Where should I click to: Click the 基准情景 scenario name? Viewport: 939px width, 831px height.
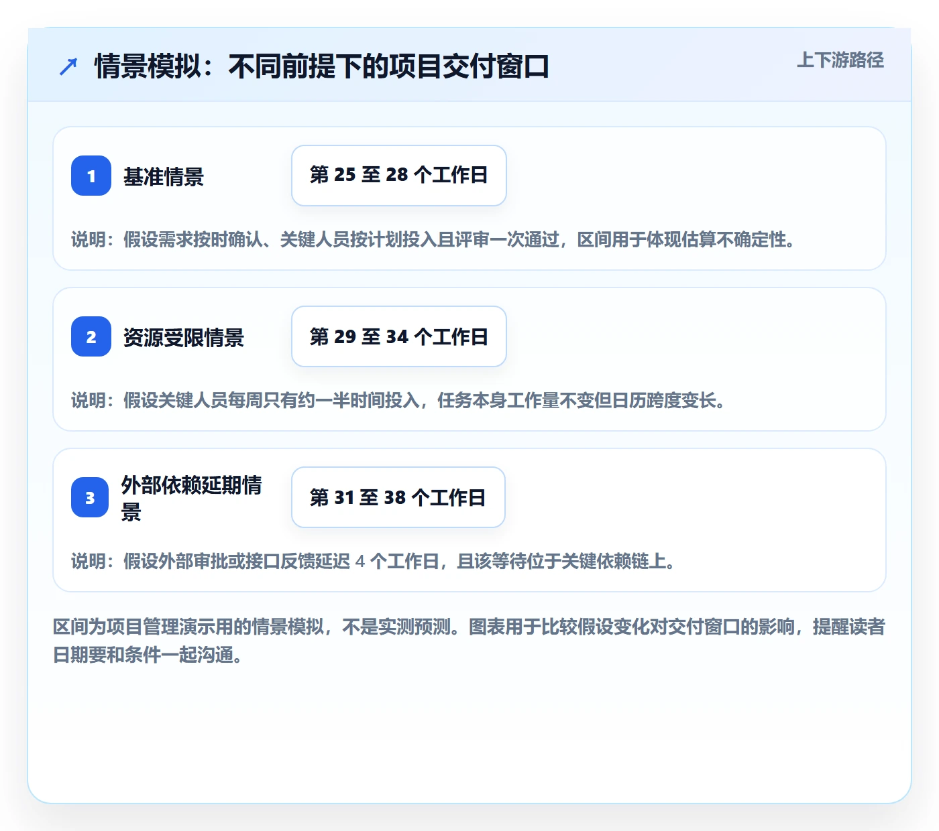point(164,177)
